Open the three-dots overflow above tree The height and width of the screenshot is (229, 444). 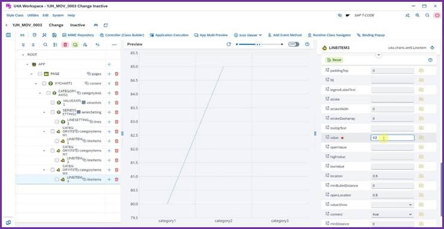[114, 45]
